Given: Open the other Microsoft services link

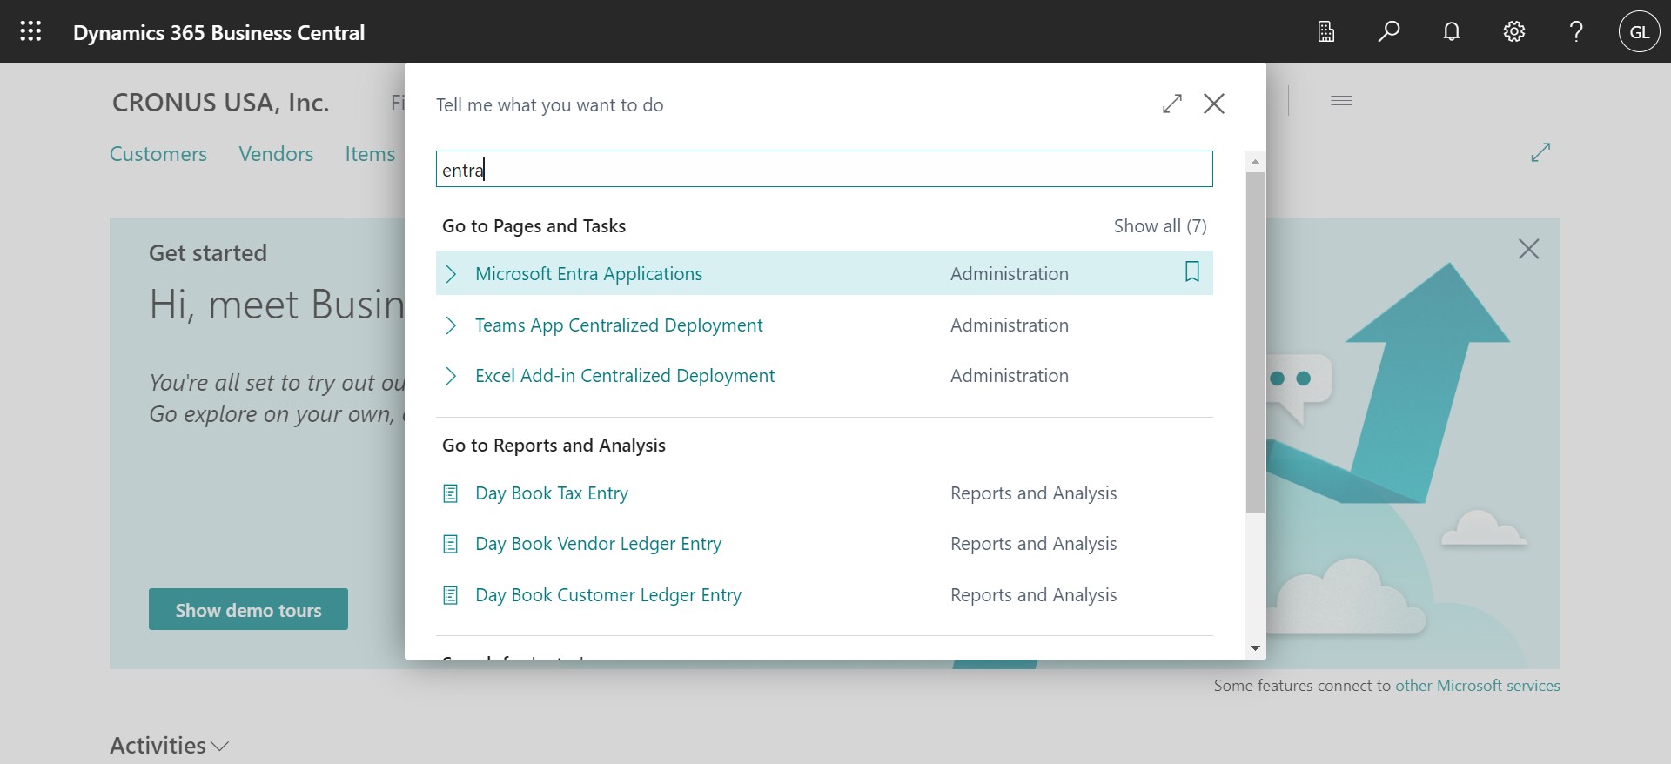Looking at the screenshot, I should [1477, 685].
